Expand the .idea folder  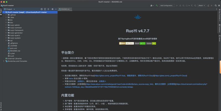pos(6,17)
